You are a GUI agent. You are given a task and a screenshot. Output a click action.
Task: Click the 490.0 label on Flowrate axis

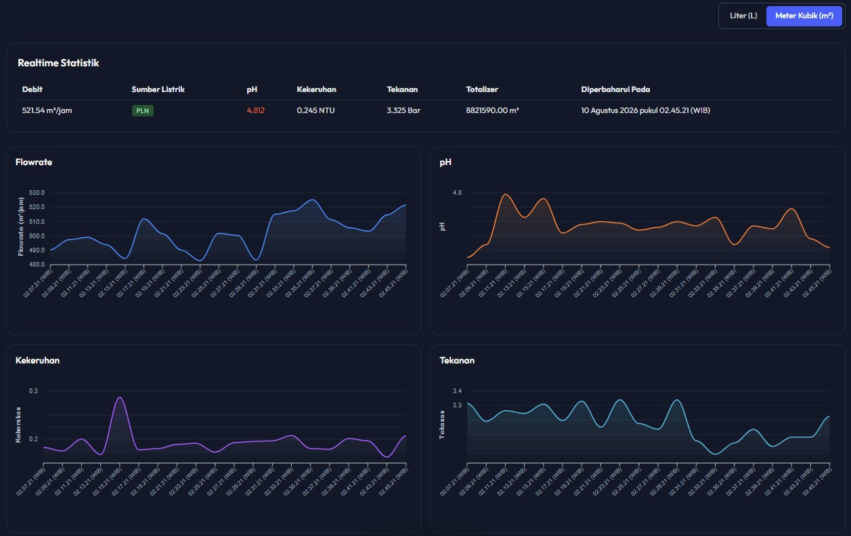[x=37, y=250]
